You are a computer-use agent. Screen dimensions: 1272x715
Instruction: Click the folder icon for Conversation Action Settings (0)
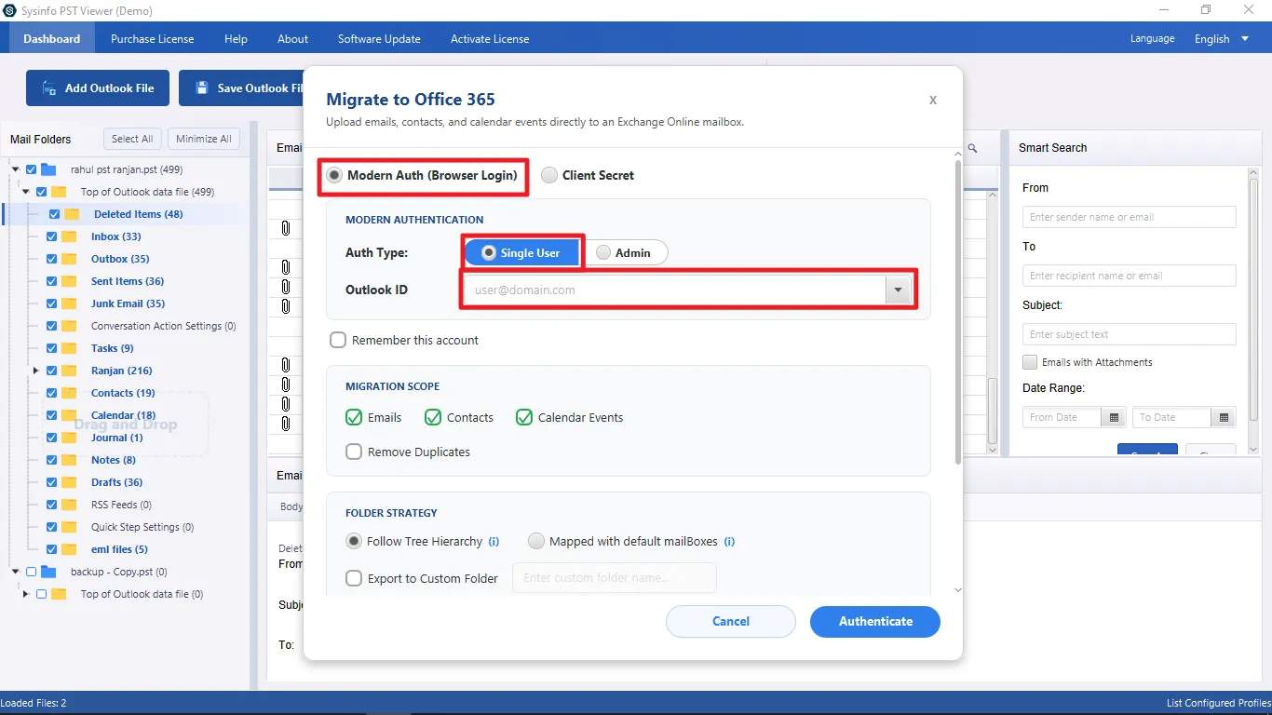[x=69, y=326]
